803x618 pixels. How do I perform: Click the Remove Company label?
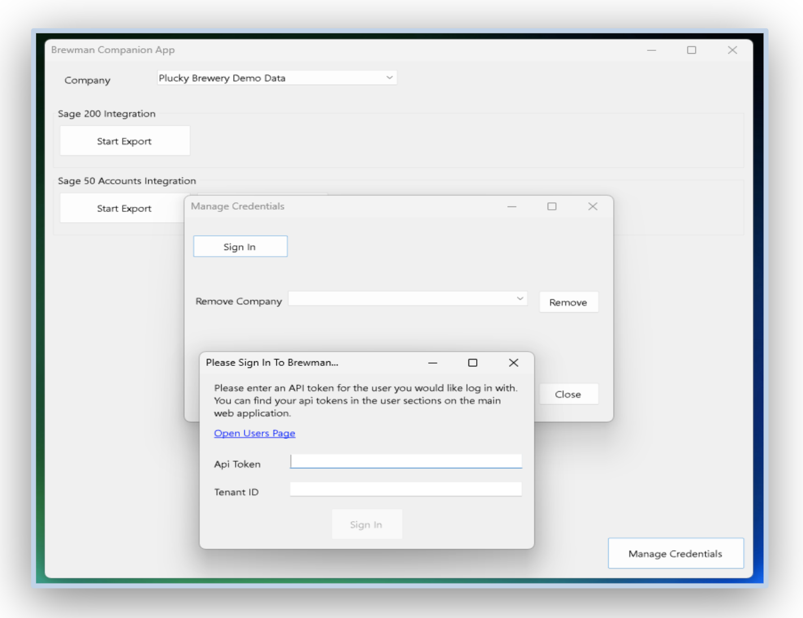[x=239, y=301]
